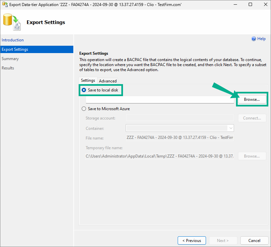
Task: Click the Cancel button
Action: point(254,241)
